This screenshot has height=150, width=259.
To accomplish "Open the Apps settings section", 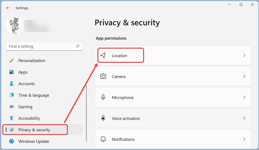I will pyautogui.click(x=23, y=72).
